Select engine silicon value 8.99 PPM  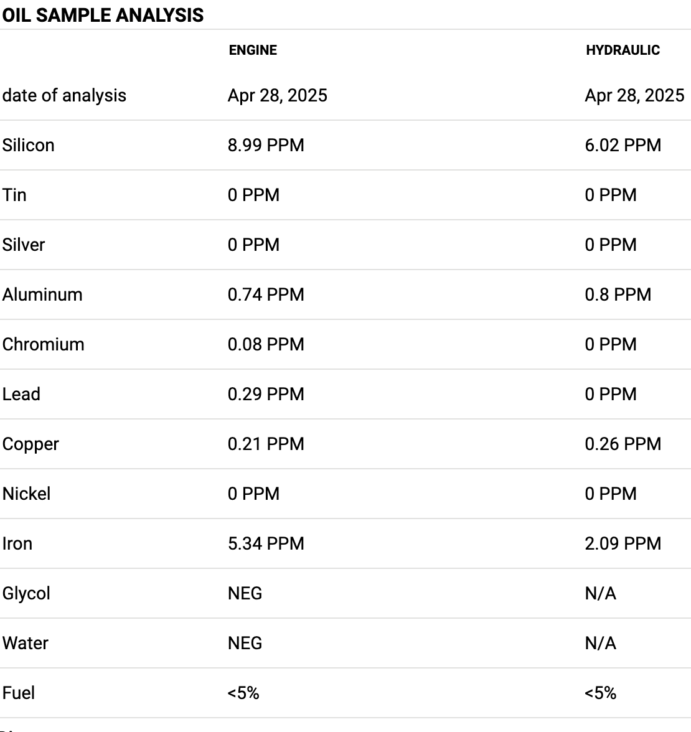[266, 145]
